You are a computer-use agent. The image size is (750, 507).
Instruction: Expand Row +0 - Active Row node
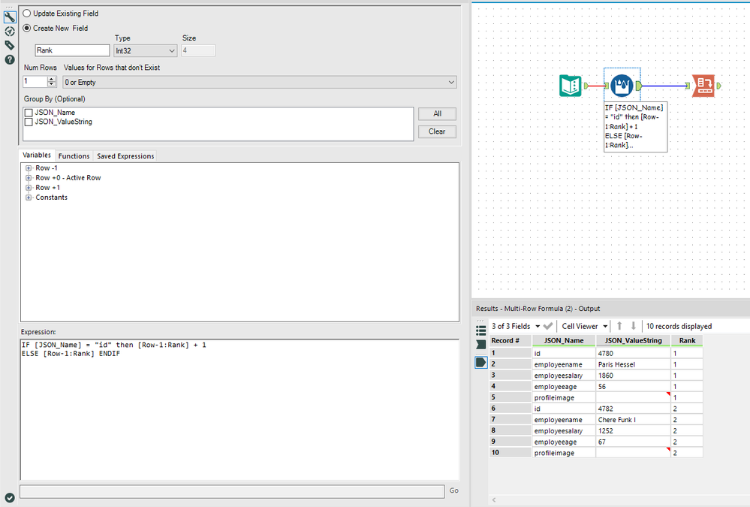29,177
